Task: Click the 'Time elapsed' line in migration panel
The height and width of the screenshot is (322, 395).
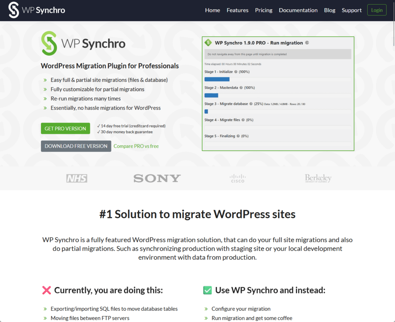Action: [233, 64]
